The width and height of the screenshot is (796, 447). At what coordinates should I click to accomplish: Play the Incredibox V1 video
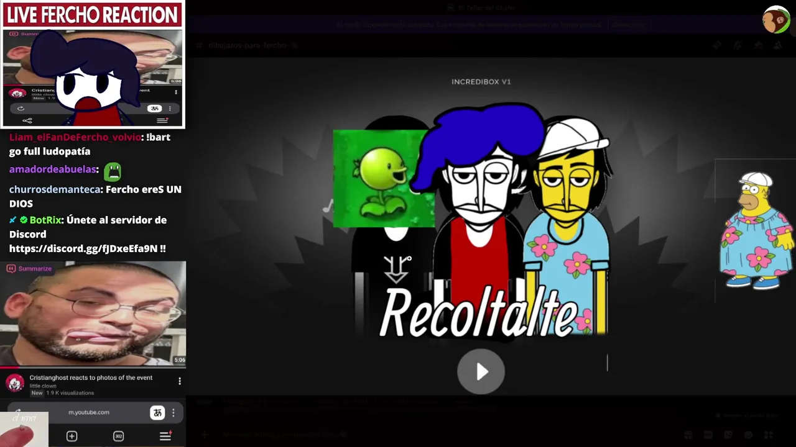481,372
